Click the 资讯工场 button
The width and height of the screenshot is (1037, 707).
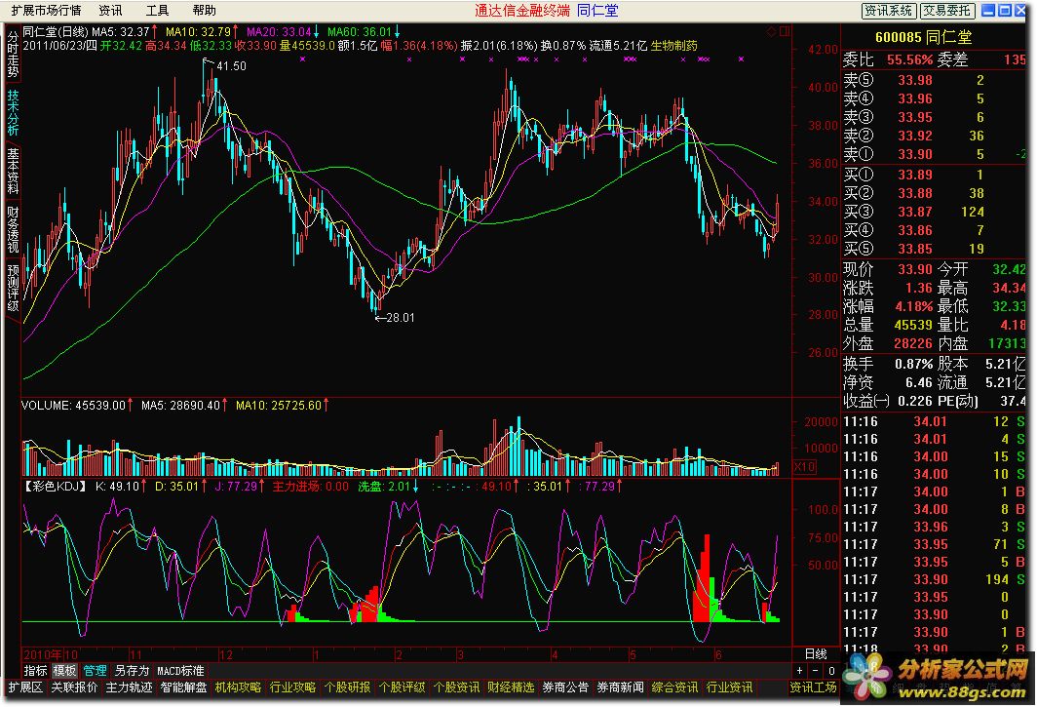[x=813, y=687]
